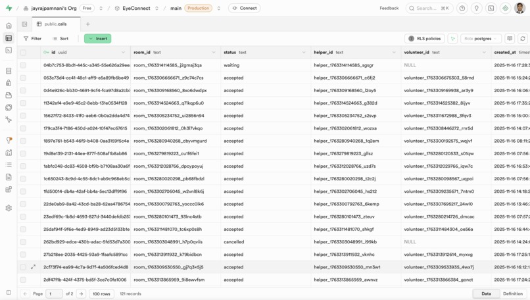Expand the row starting 2cf73f74
The height and width of the screenshot is (300, 530).
coord(33,267)
